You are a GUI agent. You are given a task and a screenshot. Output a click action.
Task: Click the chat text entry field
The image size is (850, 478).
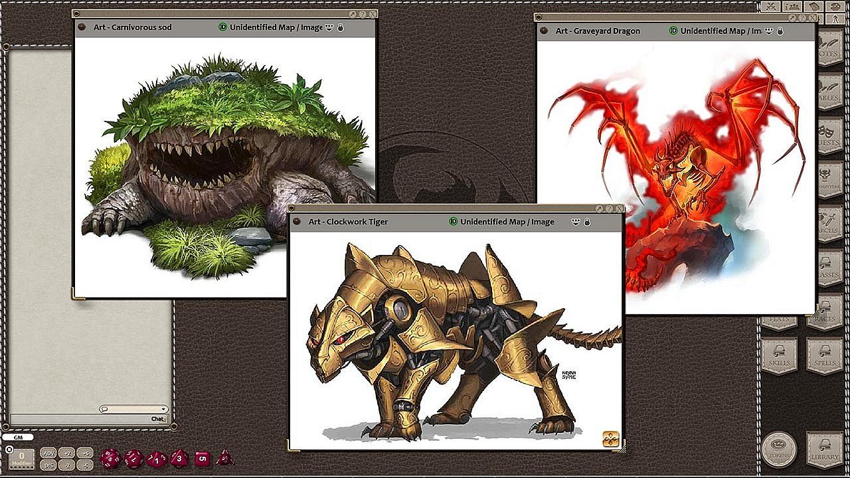tap(80, 419)
